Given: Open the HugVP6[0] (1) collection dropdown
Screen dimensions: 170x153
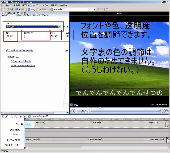Looking at the screenshot, I should click(x=95, y=10).
